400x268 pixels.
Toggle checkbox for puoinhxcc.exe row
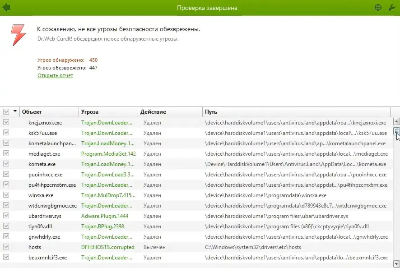(6, 174)
